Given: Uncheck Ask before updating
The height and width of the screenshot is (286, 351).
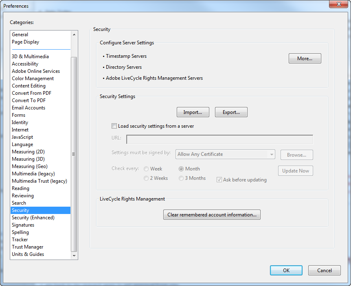Looking at the screenshot, I should pos(219,179).
